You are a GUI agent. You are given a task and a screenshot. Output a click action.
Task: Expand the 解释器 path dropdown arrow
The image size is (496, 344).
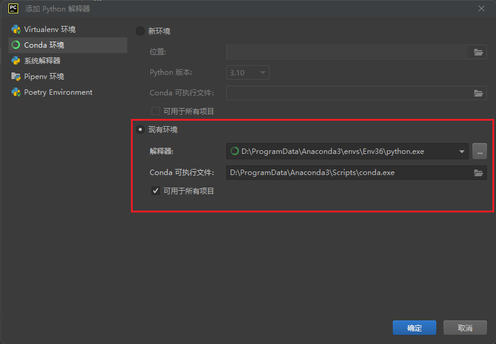(x=462, y=151)
